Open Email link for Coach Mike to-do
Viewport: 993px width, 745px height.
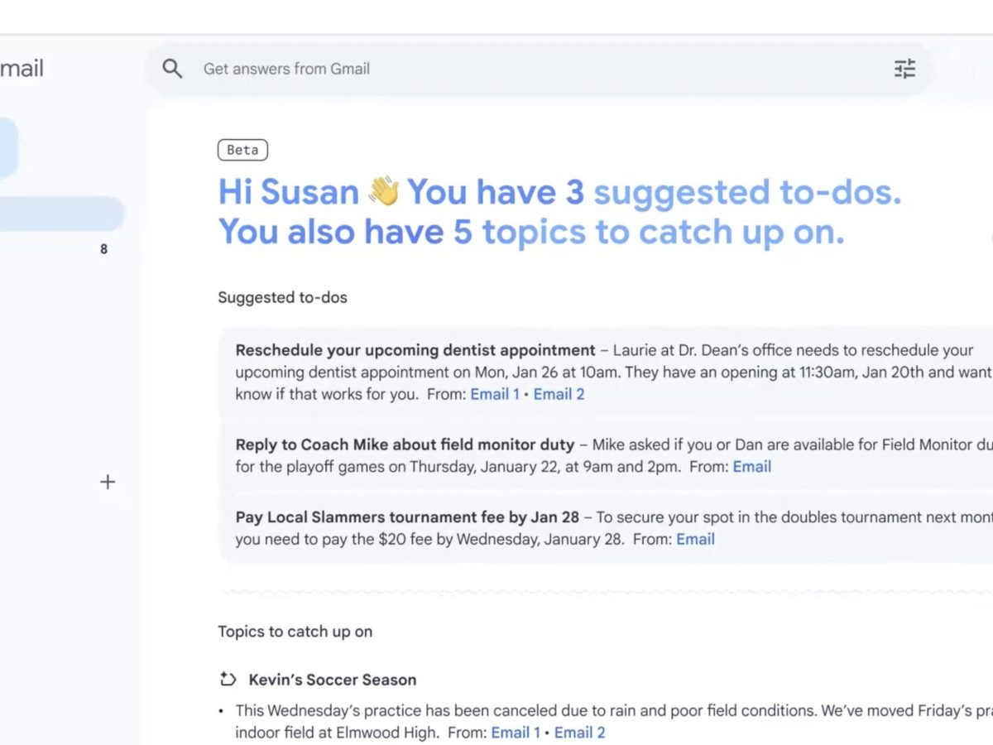click(751, 467)
